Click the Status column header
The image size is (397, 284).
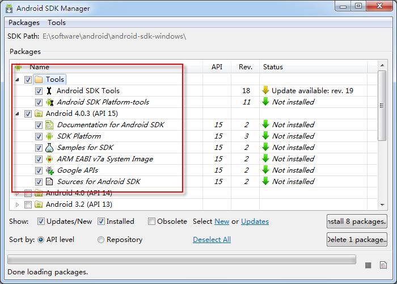point(314,67)
